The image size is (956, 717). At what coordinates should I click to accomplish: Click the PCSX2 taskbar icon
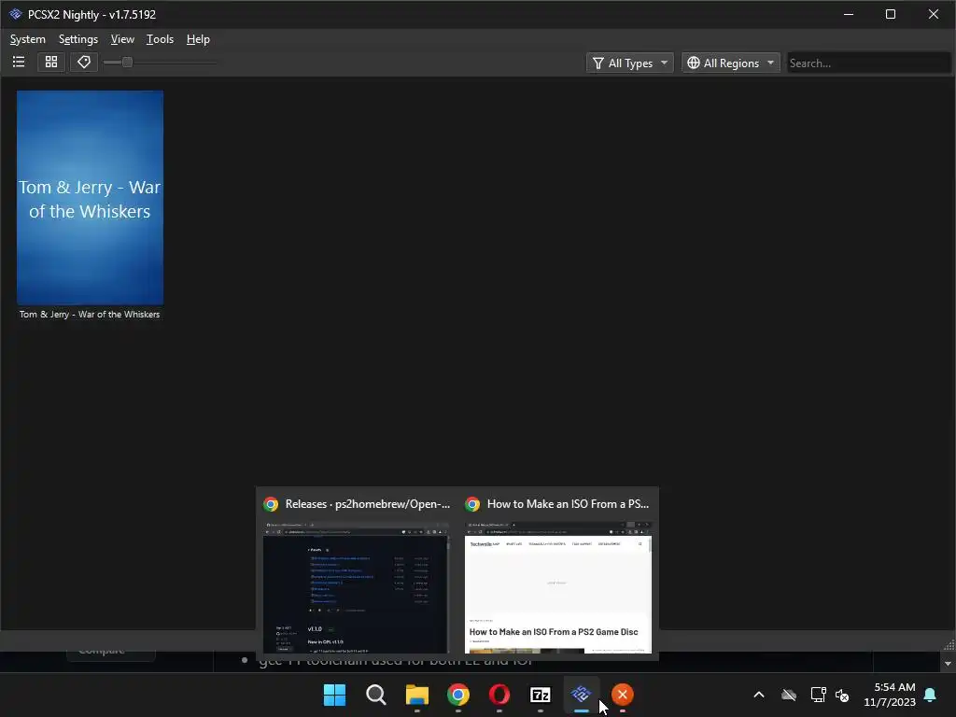click(581, 695)
